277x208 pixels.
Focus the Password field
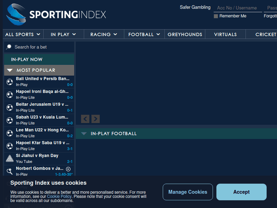tap(270, 8)
